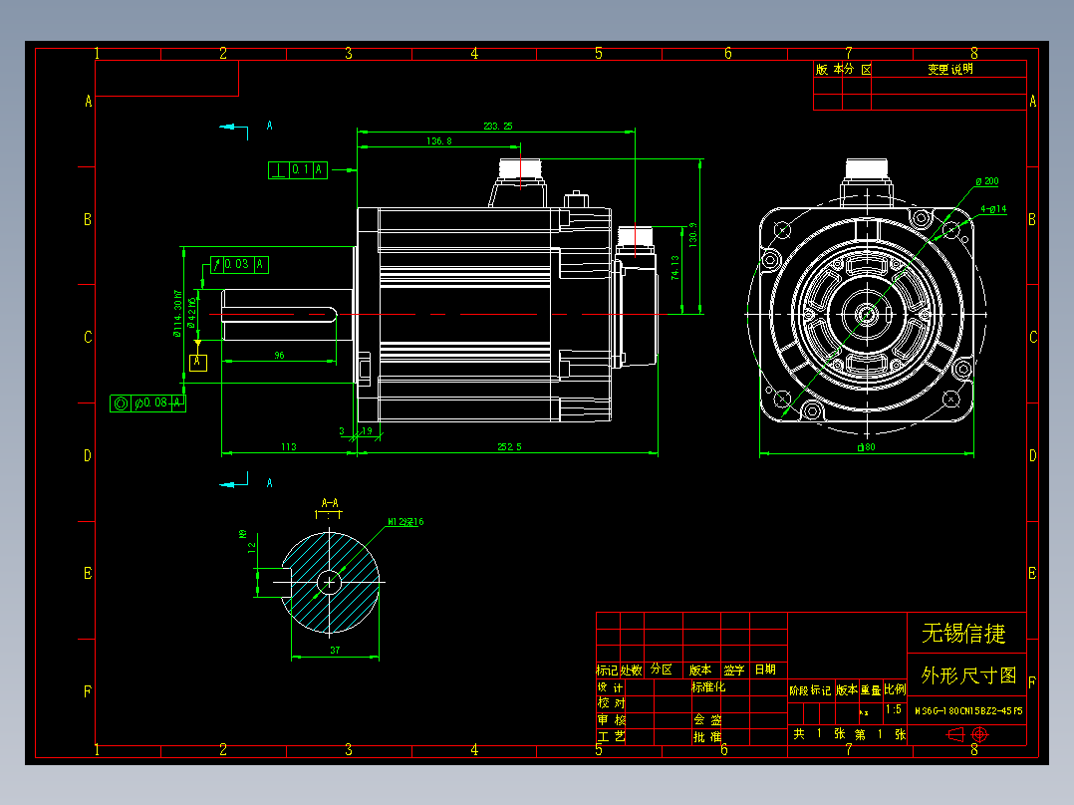Click the M12深16 thread callout
The height and width of the screenshot is (805, 1074).
(x=405, y=522)
